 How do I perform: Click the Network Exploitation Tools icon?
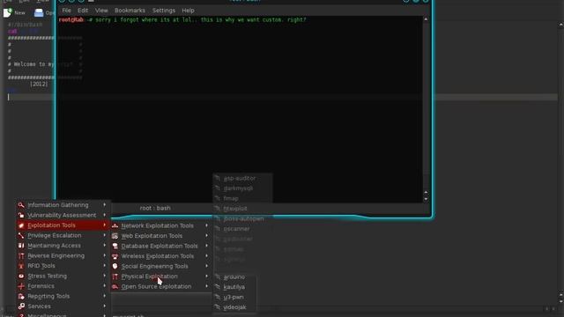pos(115,225)
